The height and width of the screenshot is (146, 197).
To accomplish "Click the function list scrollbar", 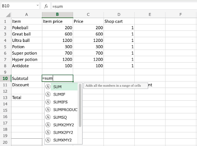I will click(80, 105).
